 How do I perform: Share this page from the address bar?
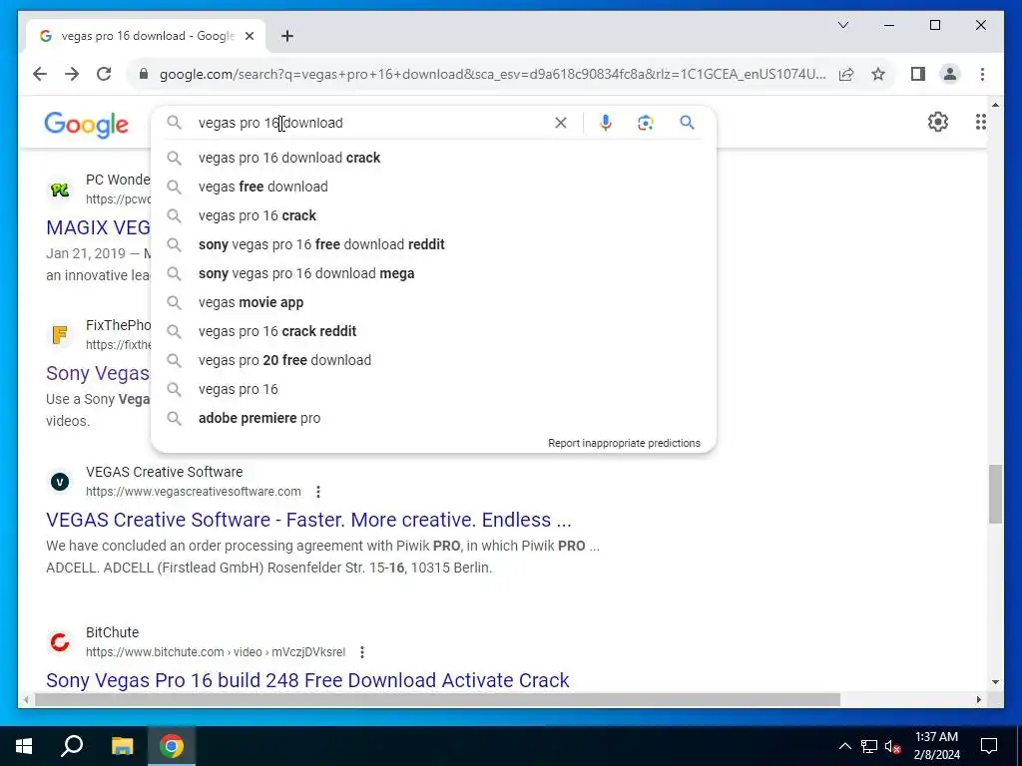[846, 74]
